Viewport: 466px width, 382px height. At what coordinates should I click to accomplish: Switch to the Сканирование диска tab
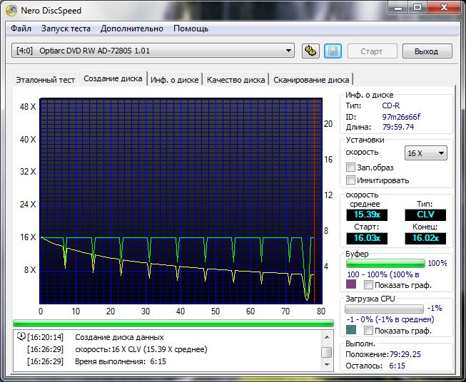pyautogui.click(x=311, y=80)
